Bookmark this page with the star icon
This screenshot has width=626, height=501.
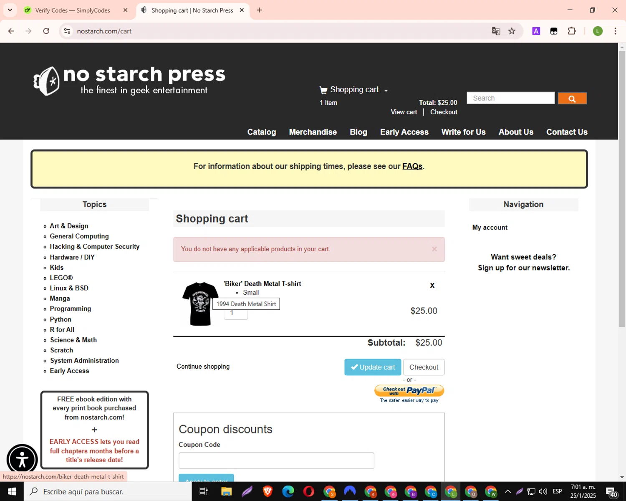tap(512, 31)
